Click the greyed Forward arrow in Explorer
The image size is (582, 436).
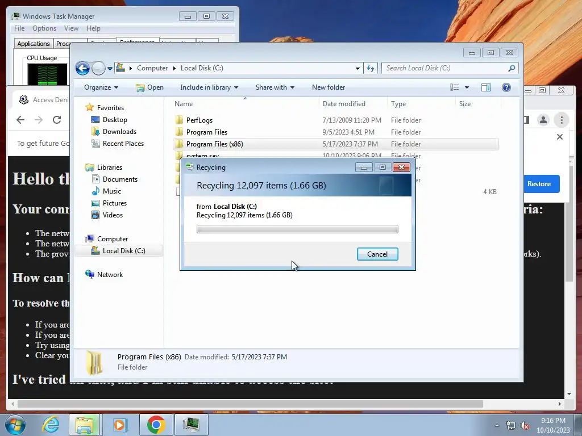pos(98,68)
